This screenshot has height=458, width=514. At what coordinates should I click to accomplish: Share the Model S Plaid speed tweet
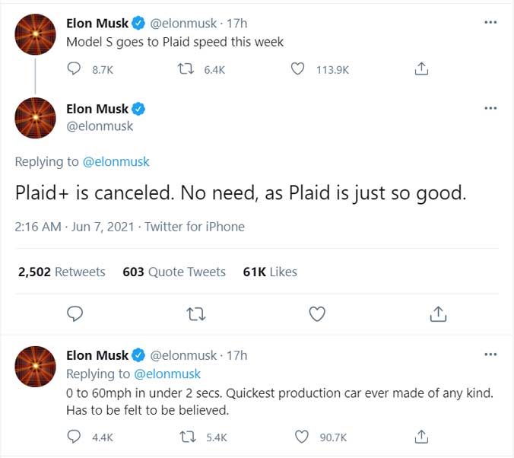[421, 69]
